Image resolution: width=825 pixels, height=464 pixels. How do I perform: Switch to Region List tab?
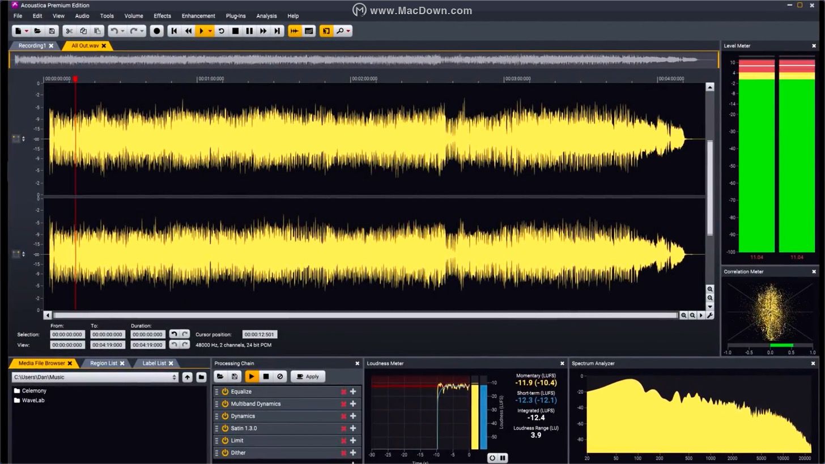point(104,363)
